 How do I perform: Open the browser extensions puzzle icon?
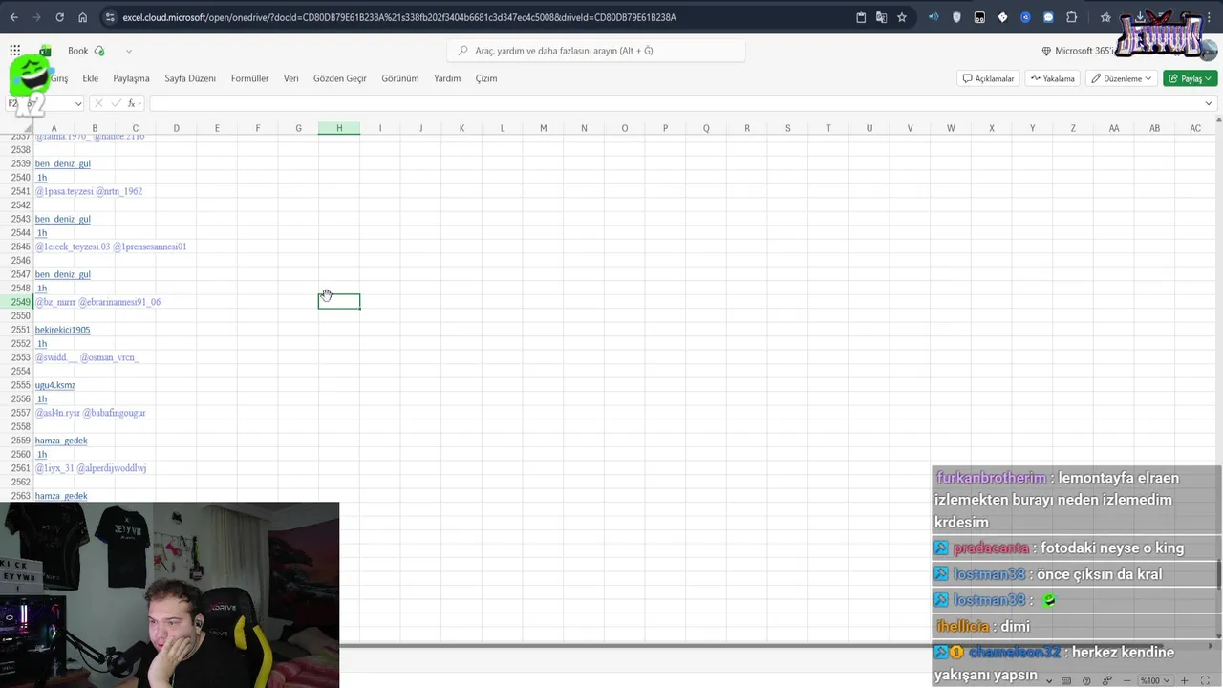[x=1071, y=17]
